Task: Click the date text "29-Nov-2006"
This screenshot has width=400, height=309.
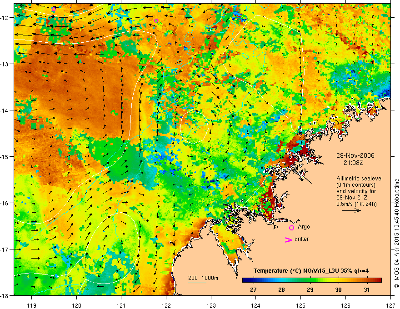Action: tap(355, 155)
